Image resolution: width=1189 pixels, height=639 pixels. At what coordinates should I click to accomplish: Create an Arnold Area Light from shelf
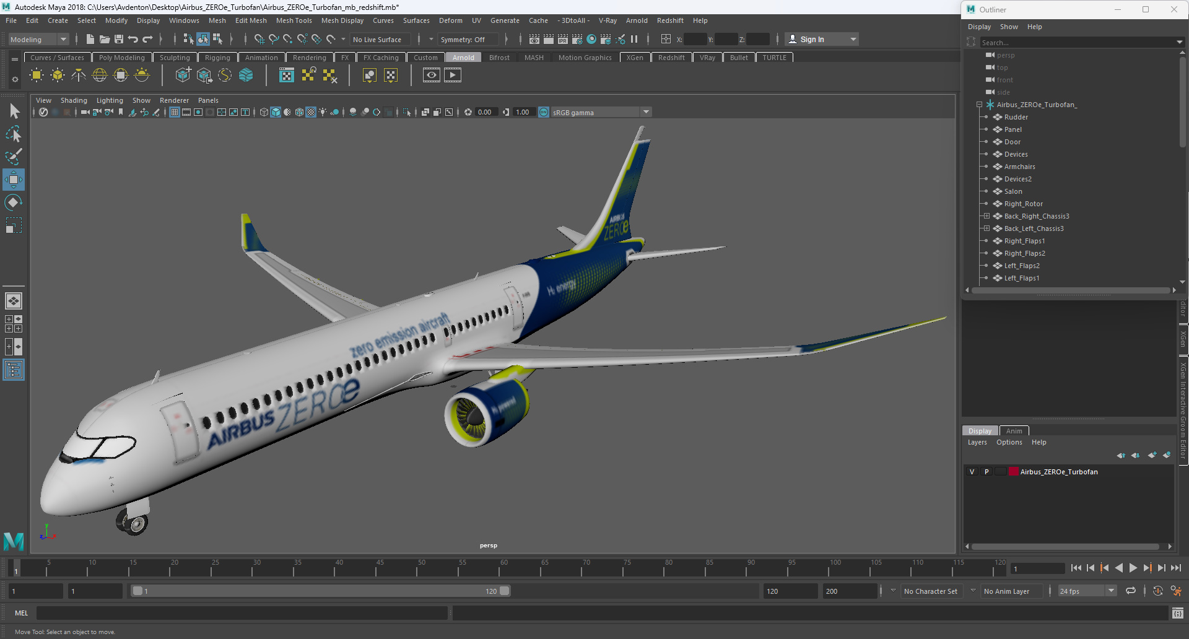coord(37,76)
